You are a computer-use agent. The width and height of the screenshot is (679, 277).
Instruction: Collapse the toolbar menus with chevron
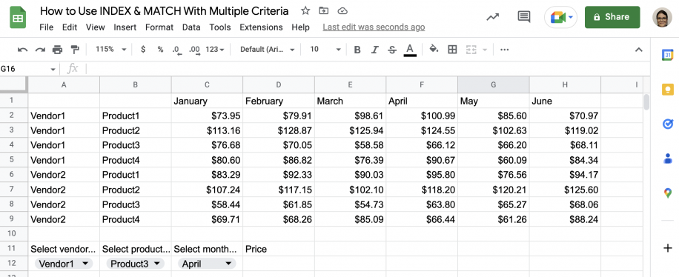(x=638, y=50)
